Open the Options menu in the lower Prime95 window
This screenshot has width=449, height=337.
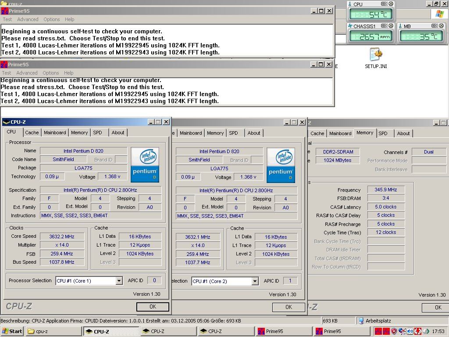51,73
